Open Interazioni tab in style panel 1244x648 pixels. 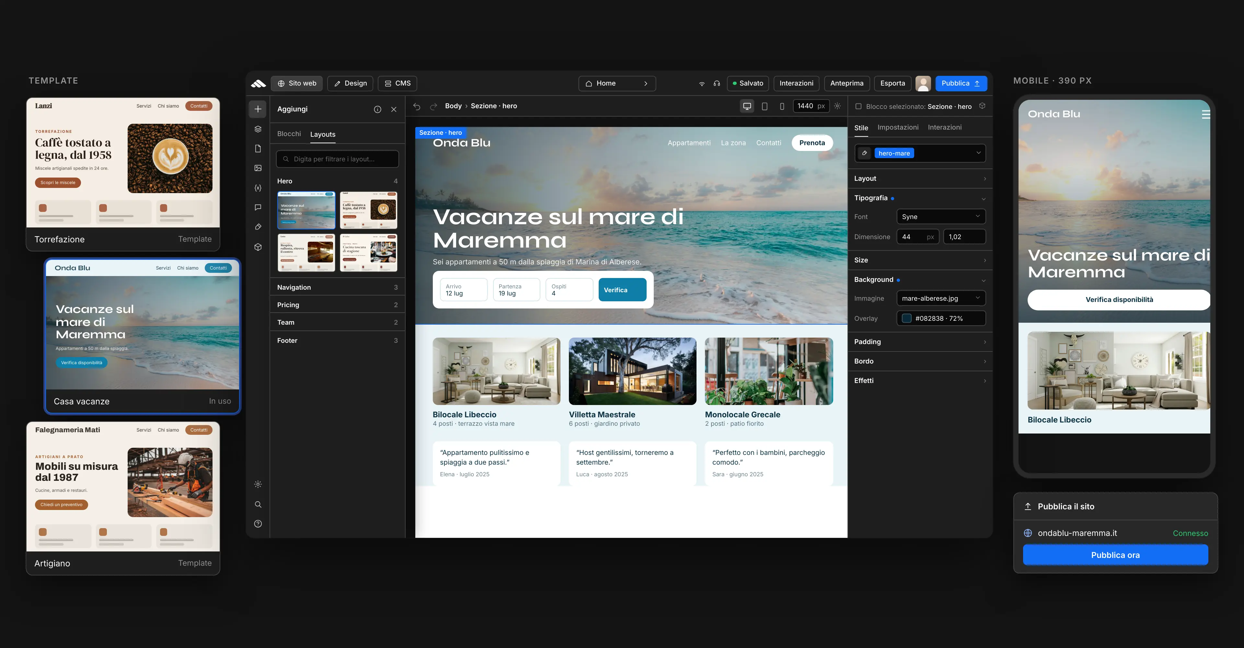click(x=945, y=127)
